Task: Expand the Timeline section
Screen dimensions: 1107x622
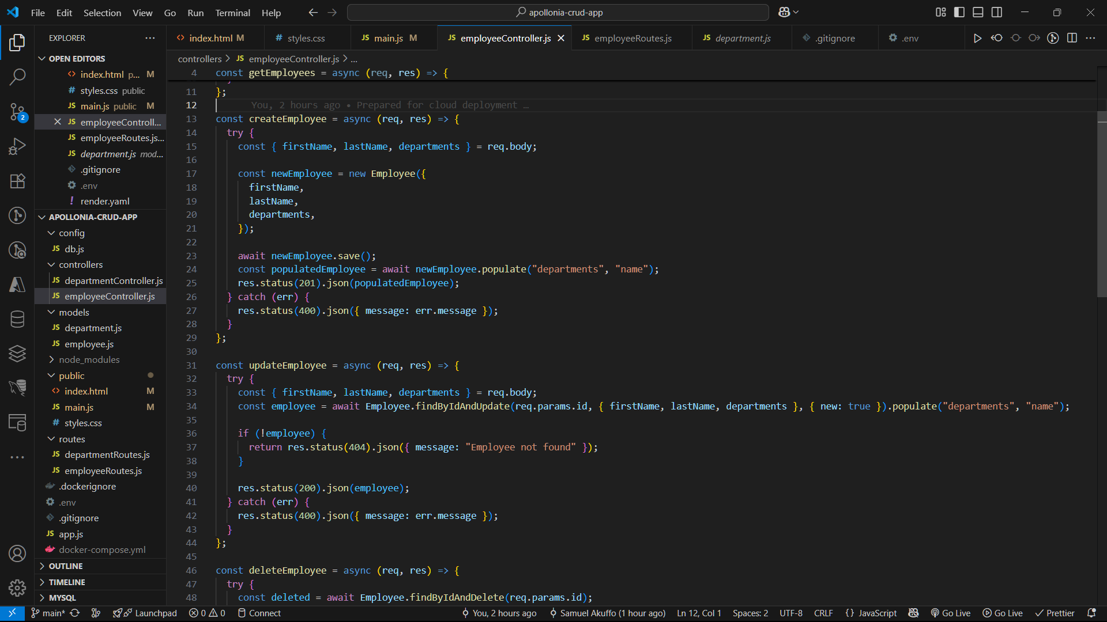Action: pyautogui.click(x=100, y=582)
